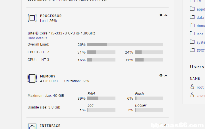Click the Intel Core i5-3337U CPU text
Image resolution: width=205 pixels, height=129 pixels.
pos(61,33)
